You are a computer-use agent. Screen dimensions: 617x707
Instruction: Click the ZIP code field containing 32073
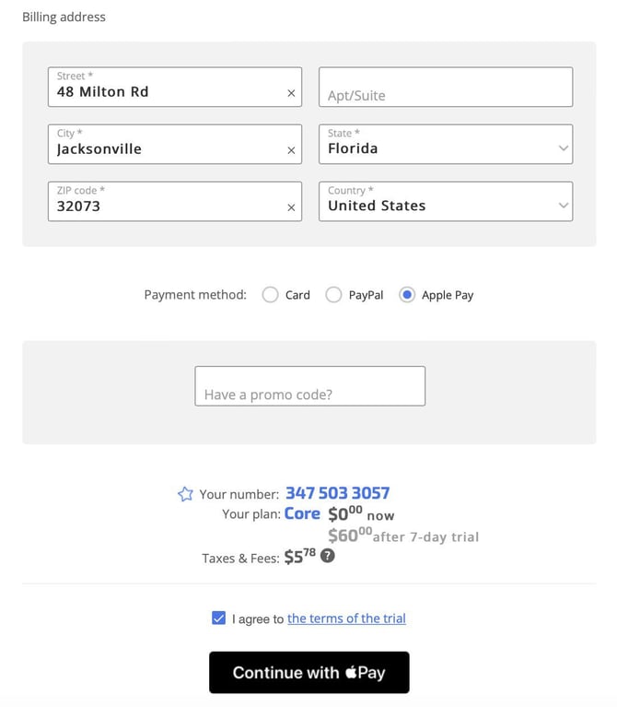175,202
